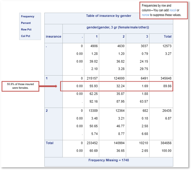Select the Frequency legend label
This screenshot has height=170, width=191.
[28, 17]
